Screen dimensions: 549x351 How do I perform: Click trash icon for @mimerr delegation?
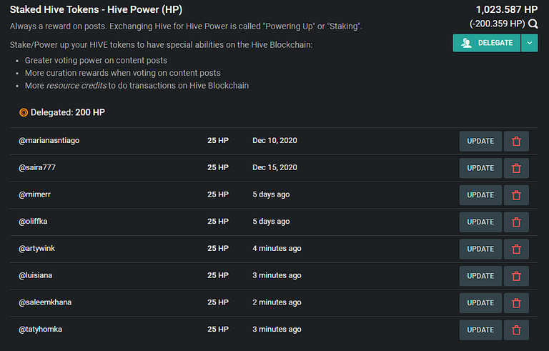tap(516, 195)
